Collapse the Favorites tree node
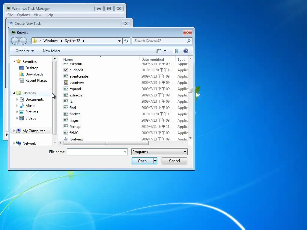Image resolution: width=307 pixels, height=230 pixels. click(x=14, y=62)
